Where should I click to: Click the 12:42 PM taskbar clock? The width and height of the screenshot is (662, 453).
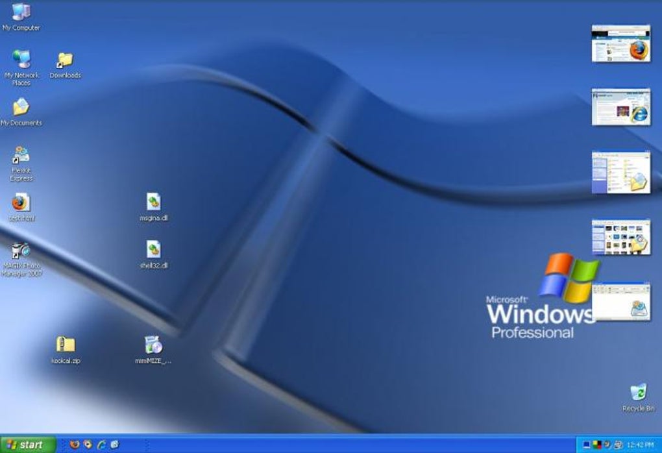pyautogui.click(x=640, y=445)
